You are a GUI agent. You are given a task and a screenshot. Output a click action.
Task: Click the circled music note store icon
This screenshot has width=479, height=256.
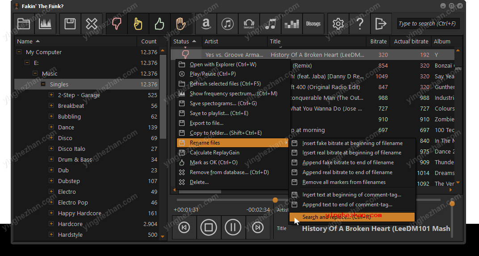point(227,24)
